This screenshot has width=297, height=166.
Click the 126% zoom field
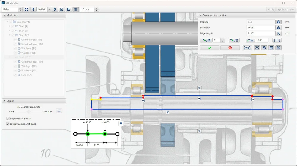pyautogui.click(x=10, y=9)
